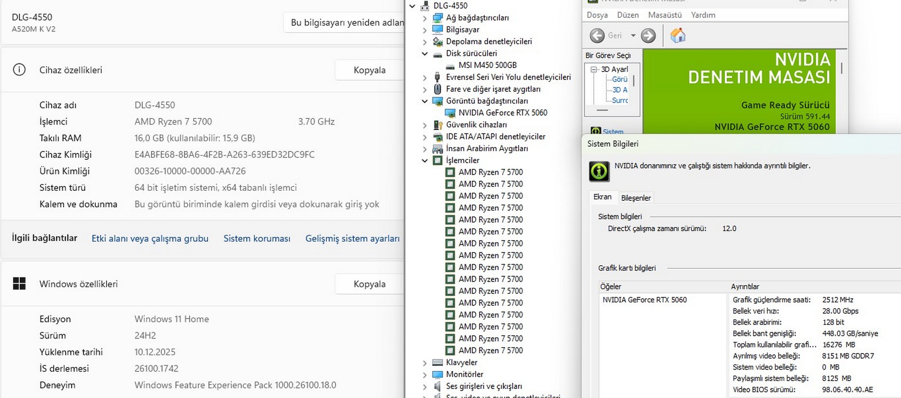
Task: Expand Ağ bağdaştırıcıları category
Action: tap(424, 18)
